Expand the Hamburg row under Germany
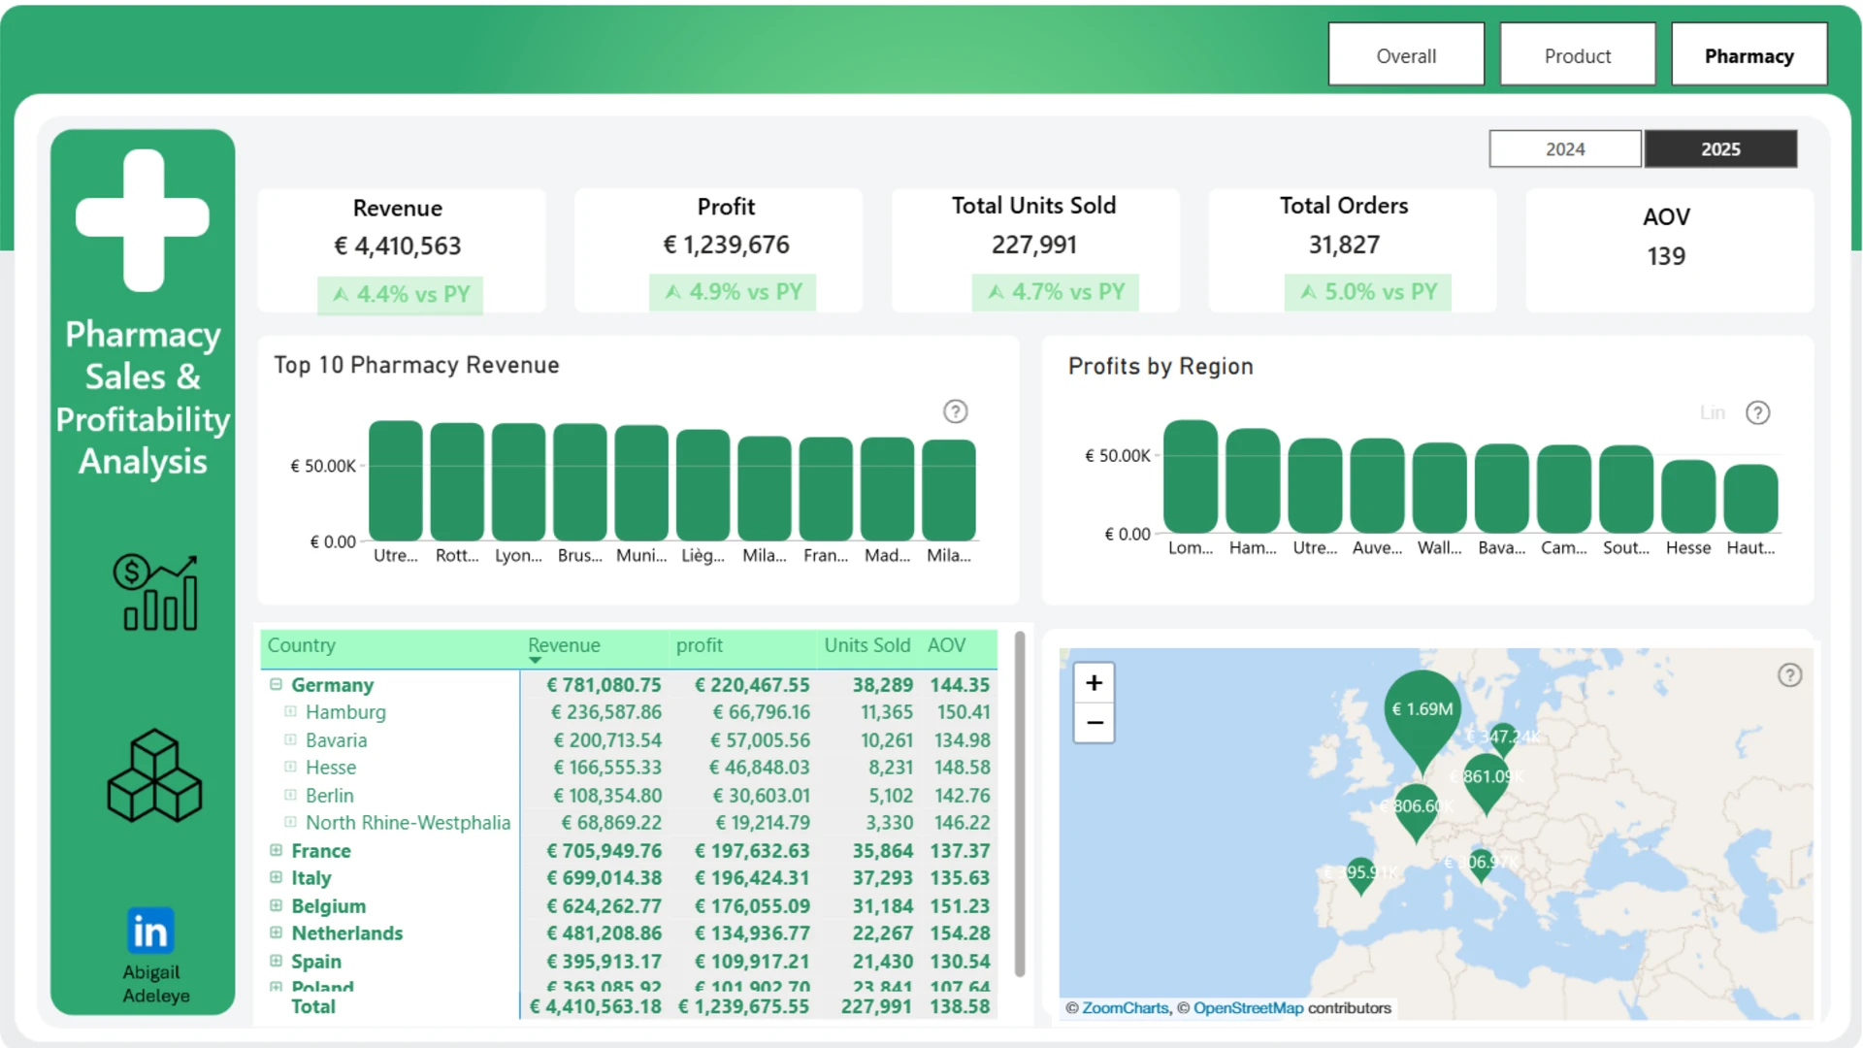Viewport: 1863px width, 1048px height. coord(290,711)
